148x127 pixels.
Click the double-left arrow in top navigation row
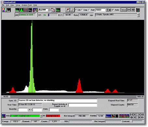[142, 114]
